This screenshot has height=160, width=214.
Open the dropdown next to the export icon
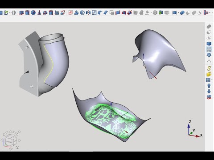pyautogui.click(x=10, y=13)
